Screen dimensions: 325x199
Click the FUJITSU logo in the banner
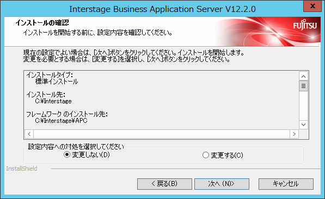tap(305, 25)
